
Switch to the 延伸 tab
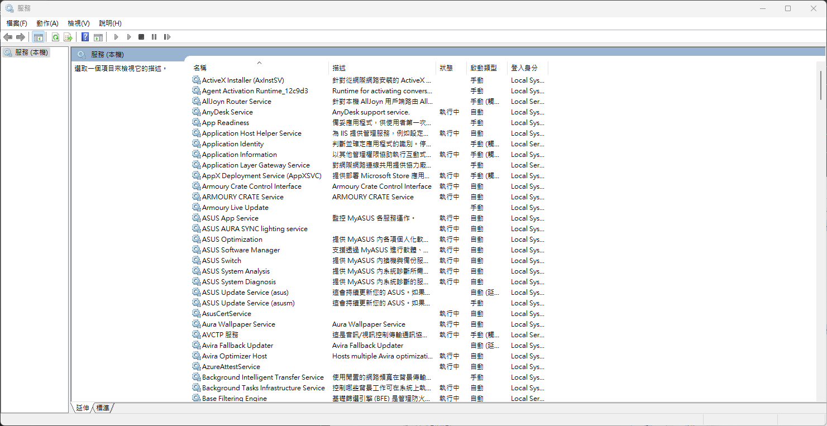pos(82,408)
